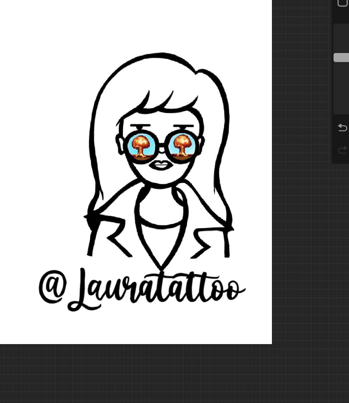Click the @Lauratattoo handwritten text on canvas
This screenshot has height=403, width=349.
point(142,289)
